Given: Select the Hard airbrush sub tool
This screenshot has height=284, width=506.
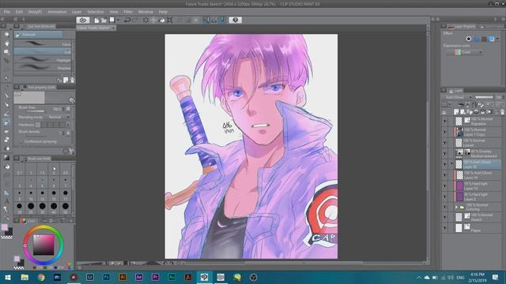Looking at the screenshot, I should pyautogui.click(x=43, y=44).
